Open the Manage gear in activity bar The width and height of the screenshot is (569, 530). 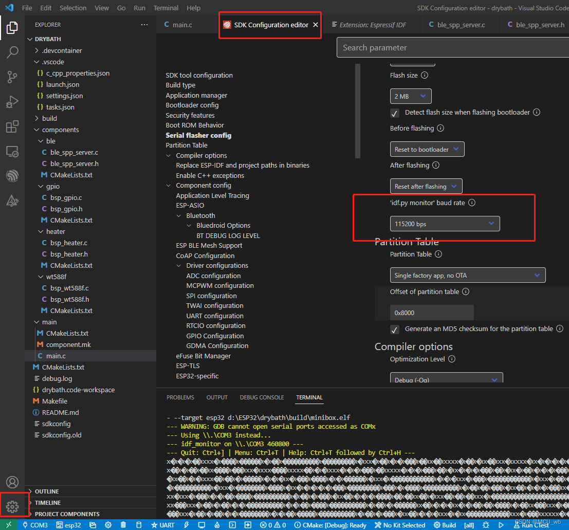[12, 507]
